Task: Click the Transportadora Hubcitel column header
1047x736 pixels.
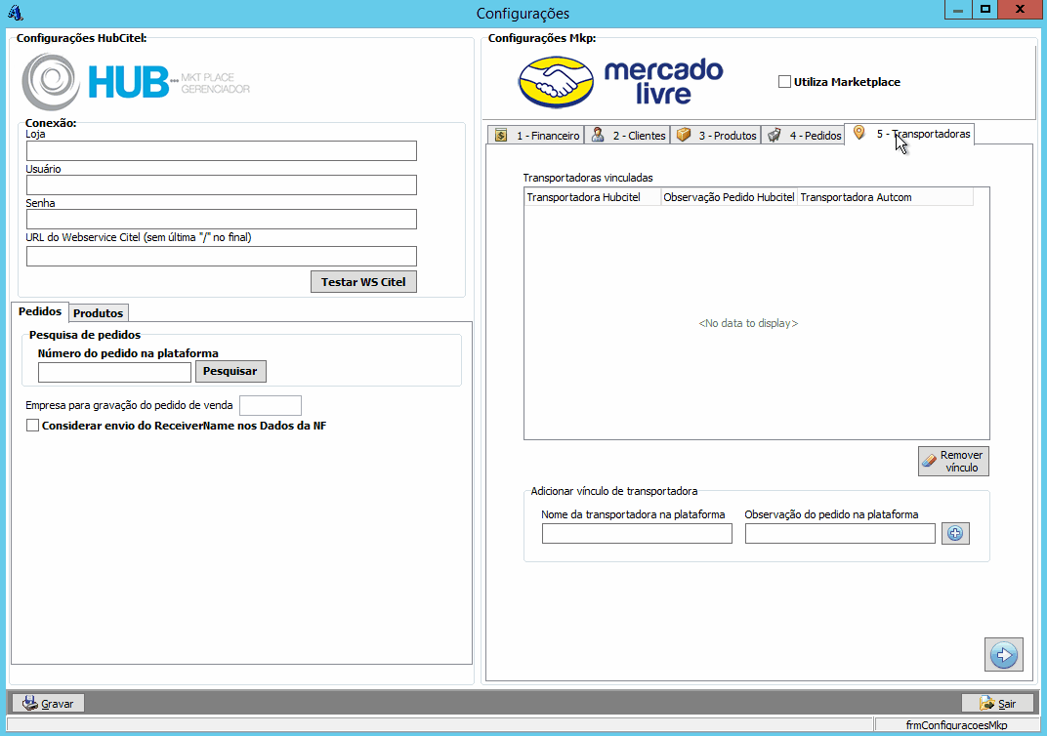Action: point(593,197)
